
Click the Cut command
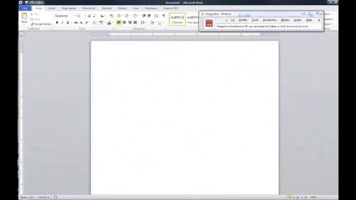tap(34, 14)
